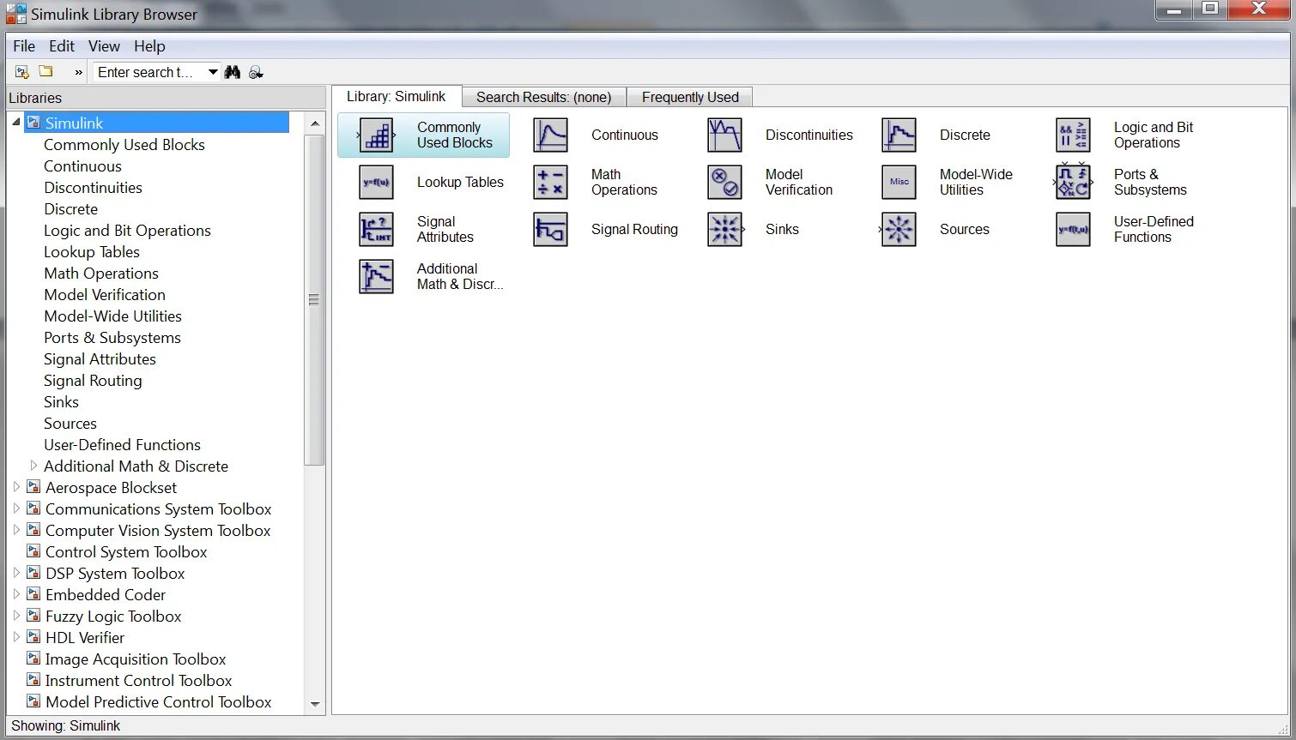The image size is (1296, 740).
Task: Show more toolbar buttons chevron
Action: (79, 72)
